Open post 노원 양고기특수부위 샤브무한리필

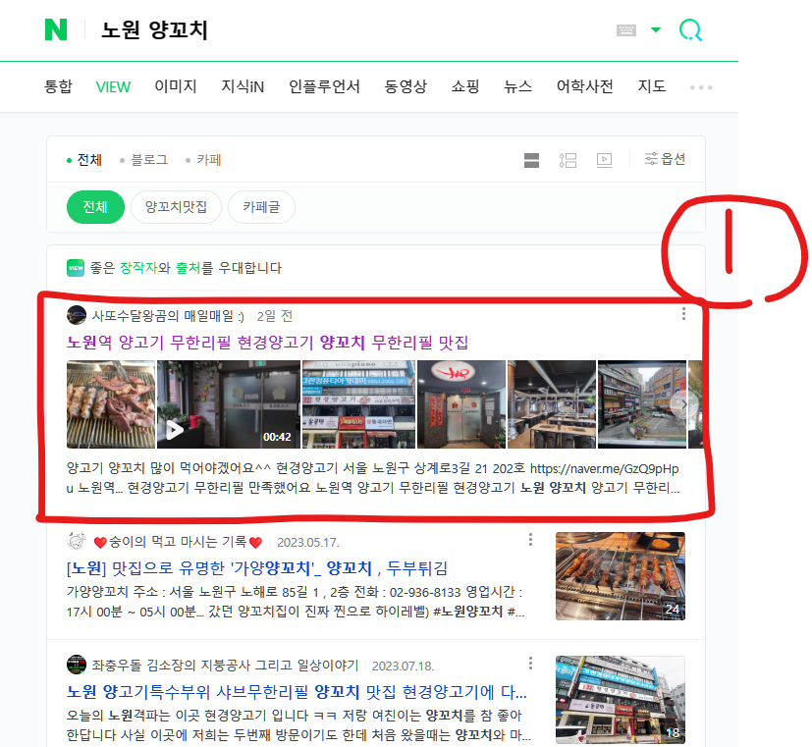297,692
